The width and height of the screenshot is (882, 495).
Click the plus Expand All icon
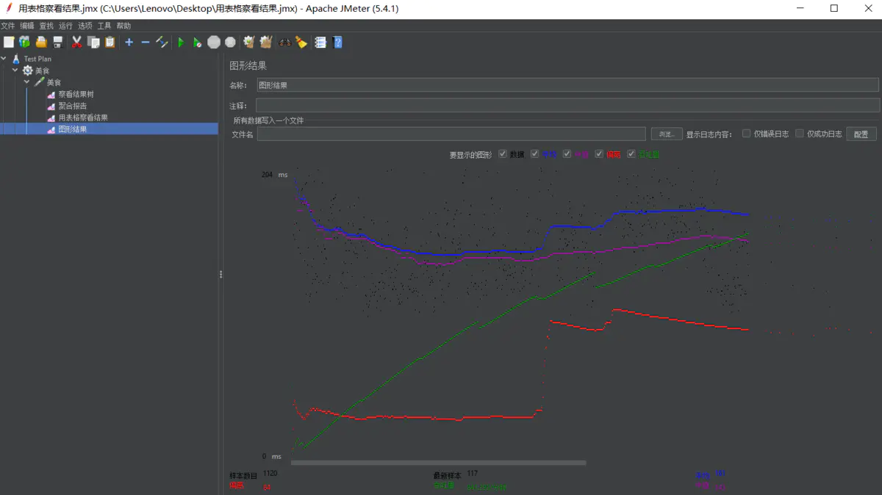pyautogui.click(x=129, y=43)
